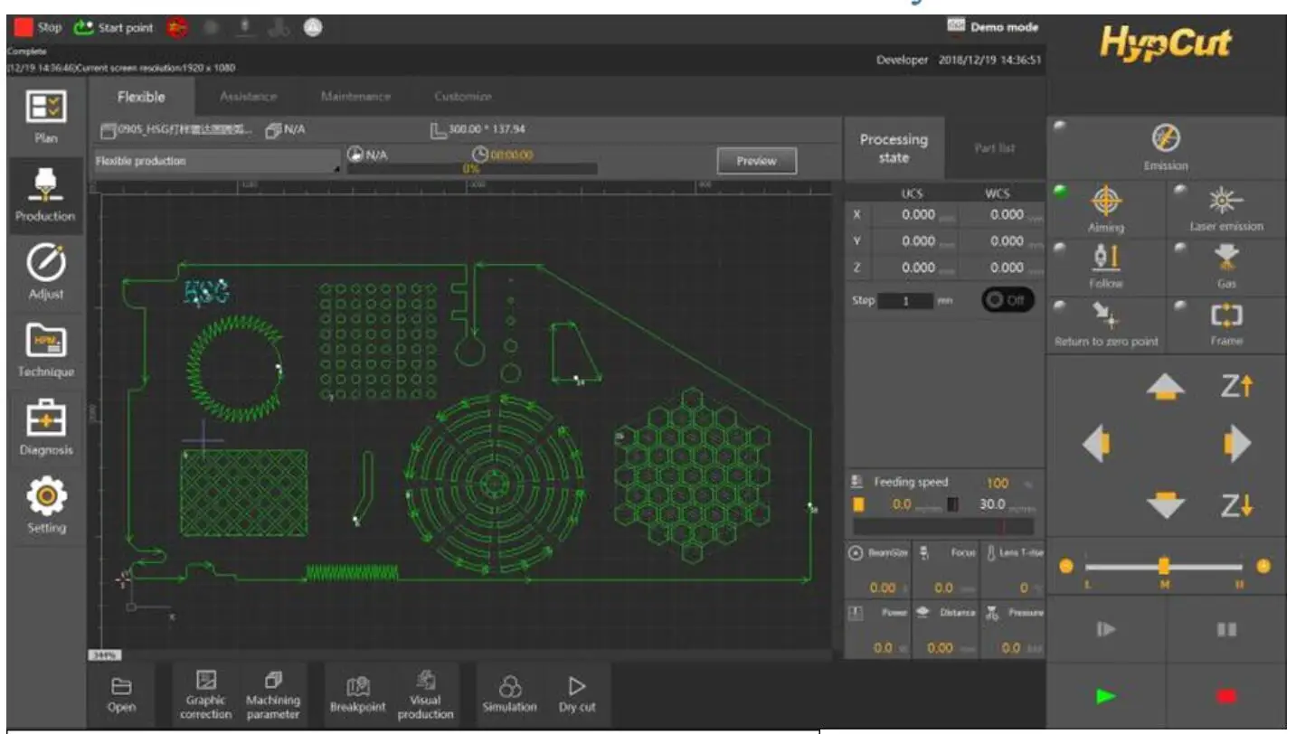Click the step-forward resume button
Image resolution: width=1296 pixels, height=734 pixels.
[1106, 629]
